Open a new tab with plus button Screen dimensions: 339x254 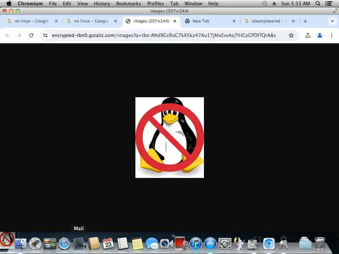point(305,21)
